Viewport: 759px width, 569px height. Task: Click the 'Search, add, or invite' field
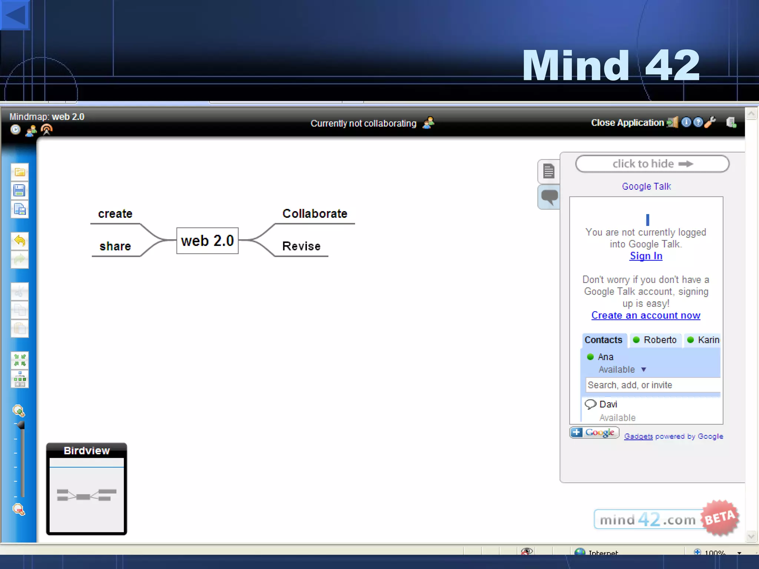(653, 385)
